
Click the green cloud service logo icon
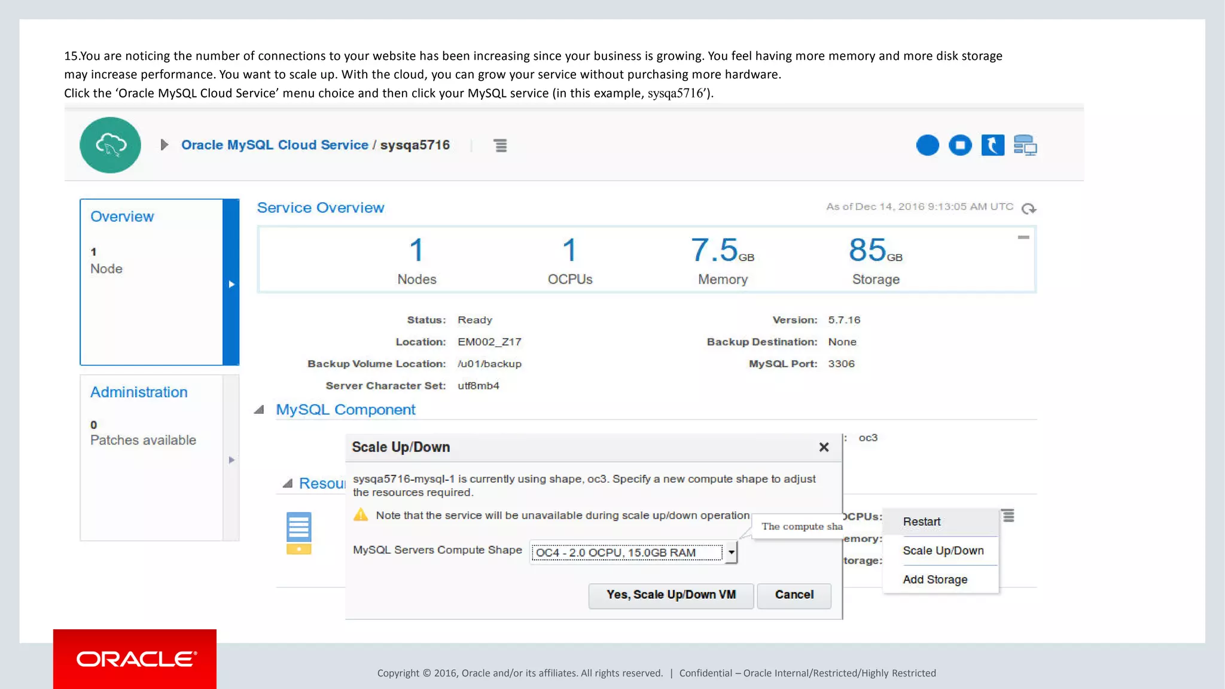coord(110,145)
